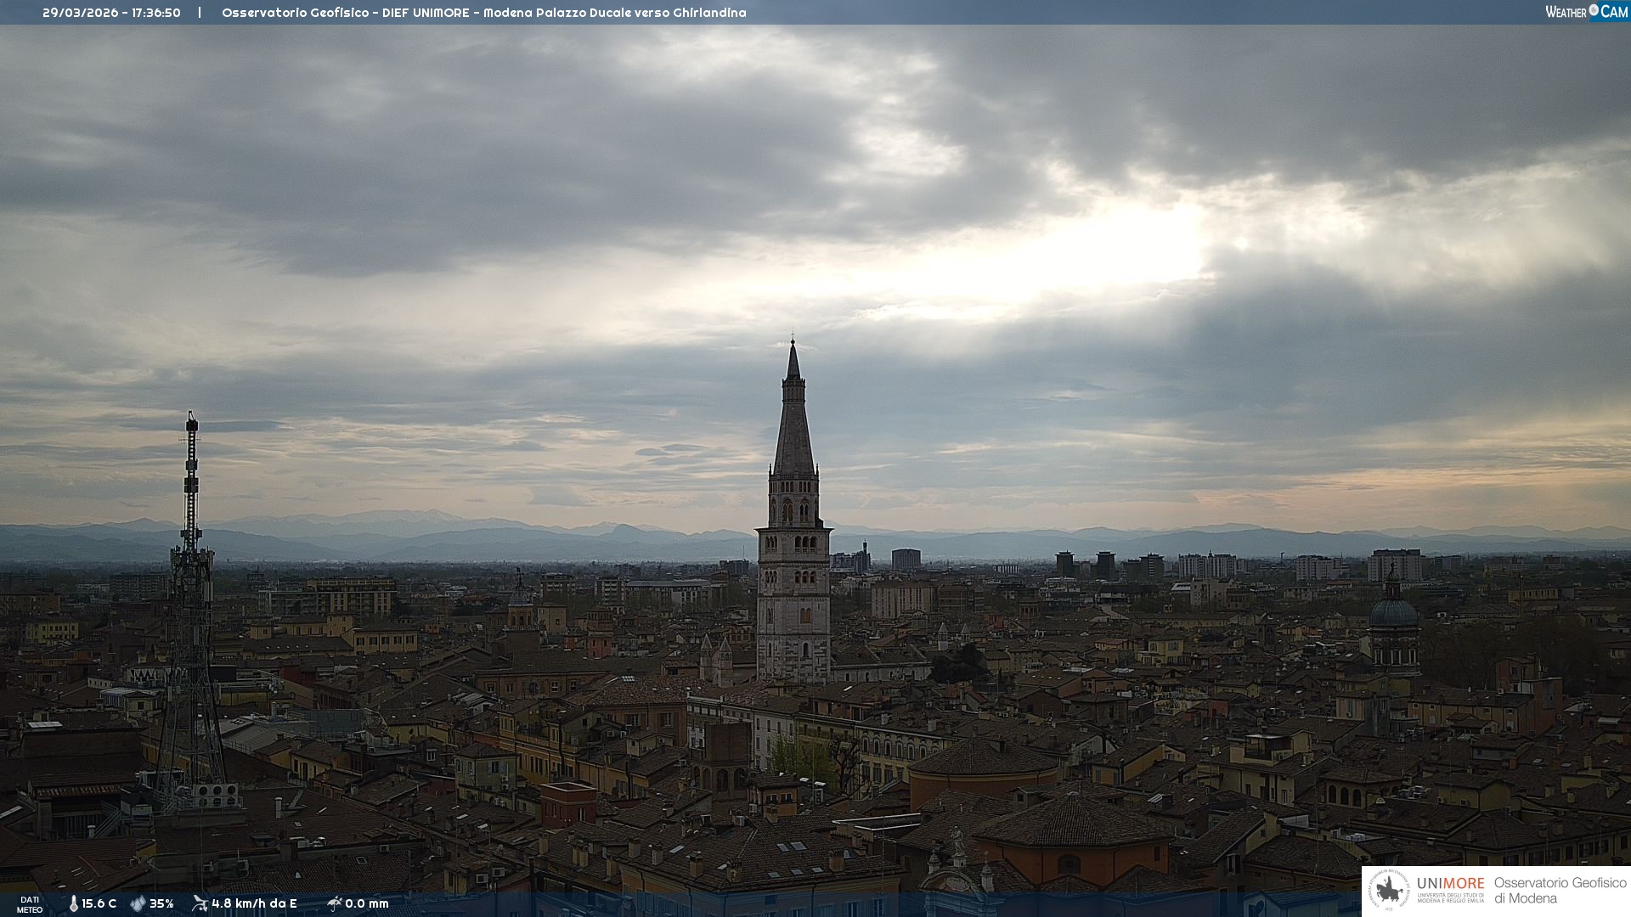The width and height of the screenshot is (1631, 917).
Task: Click the wind anemometer icon
Action: (200, 903)
